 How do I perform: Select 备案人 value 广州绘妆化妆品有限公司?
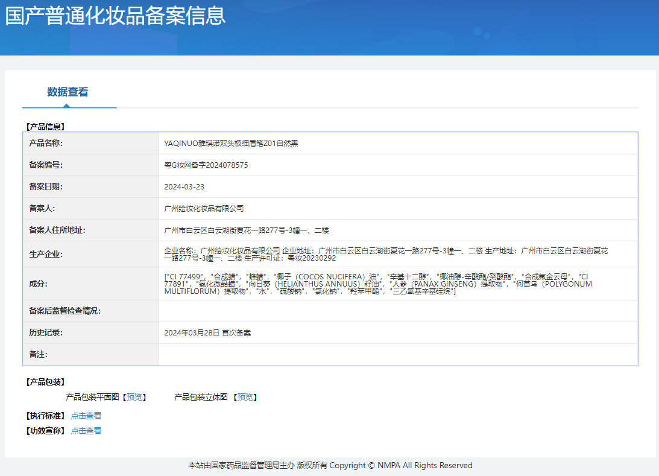pyautogui.click(x=204, y=209)
